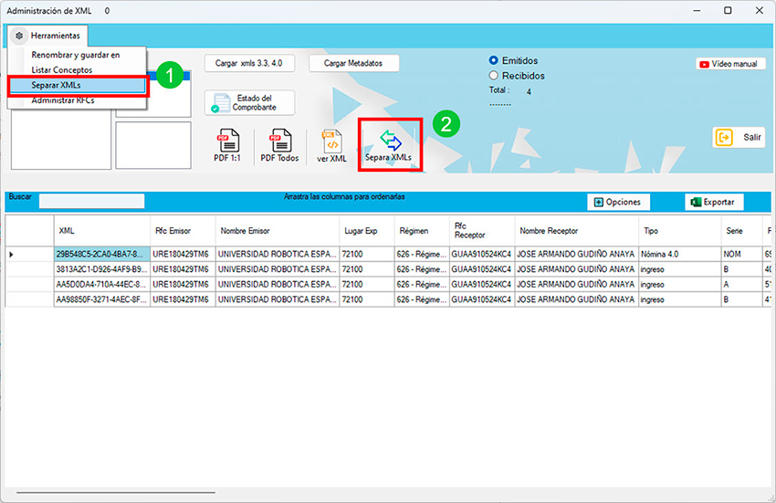The image size is (776, 503).
Task: Sort by the Nombre Emisor column header
Action: tap(246, 231)
